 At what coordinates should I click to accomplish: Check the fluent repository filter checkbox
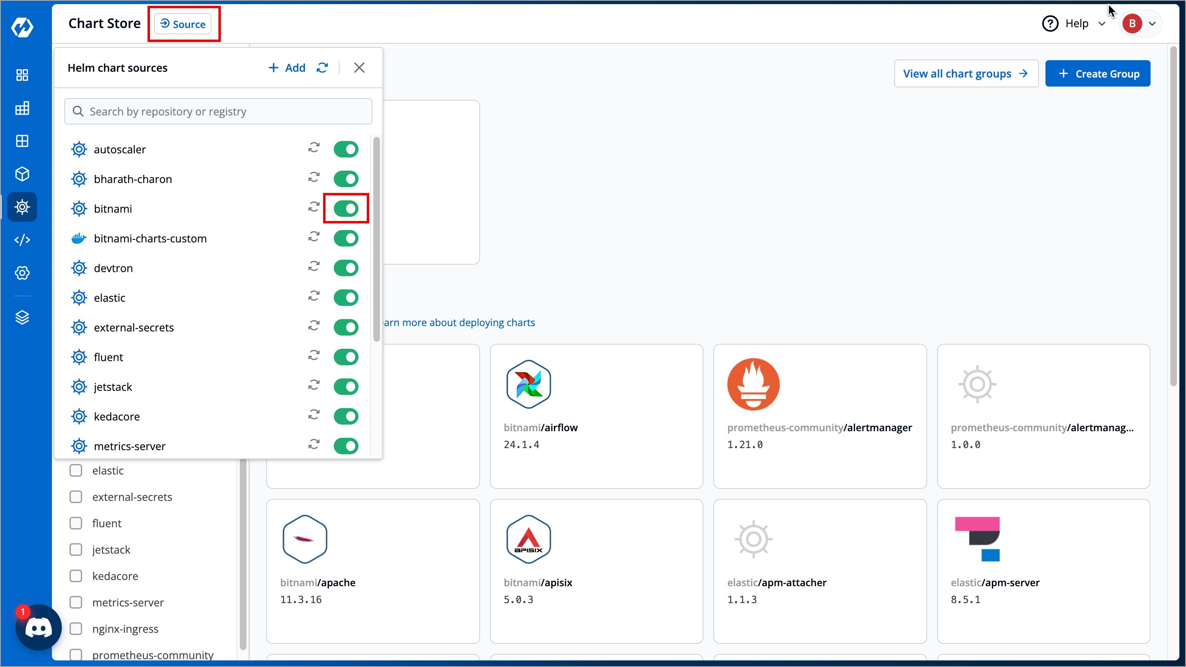pos(76,523)
